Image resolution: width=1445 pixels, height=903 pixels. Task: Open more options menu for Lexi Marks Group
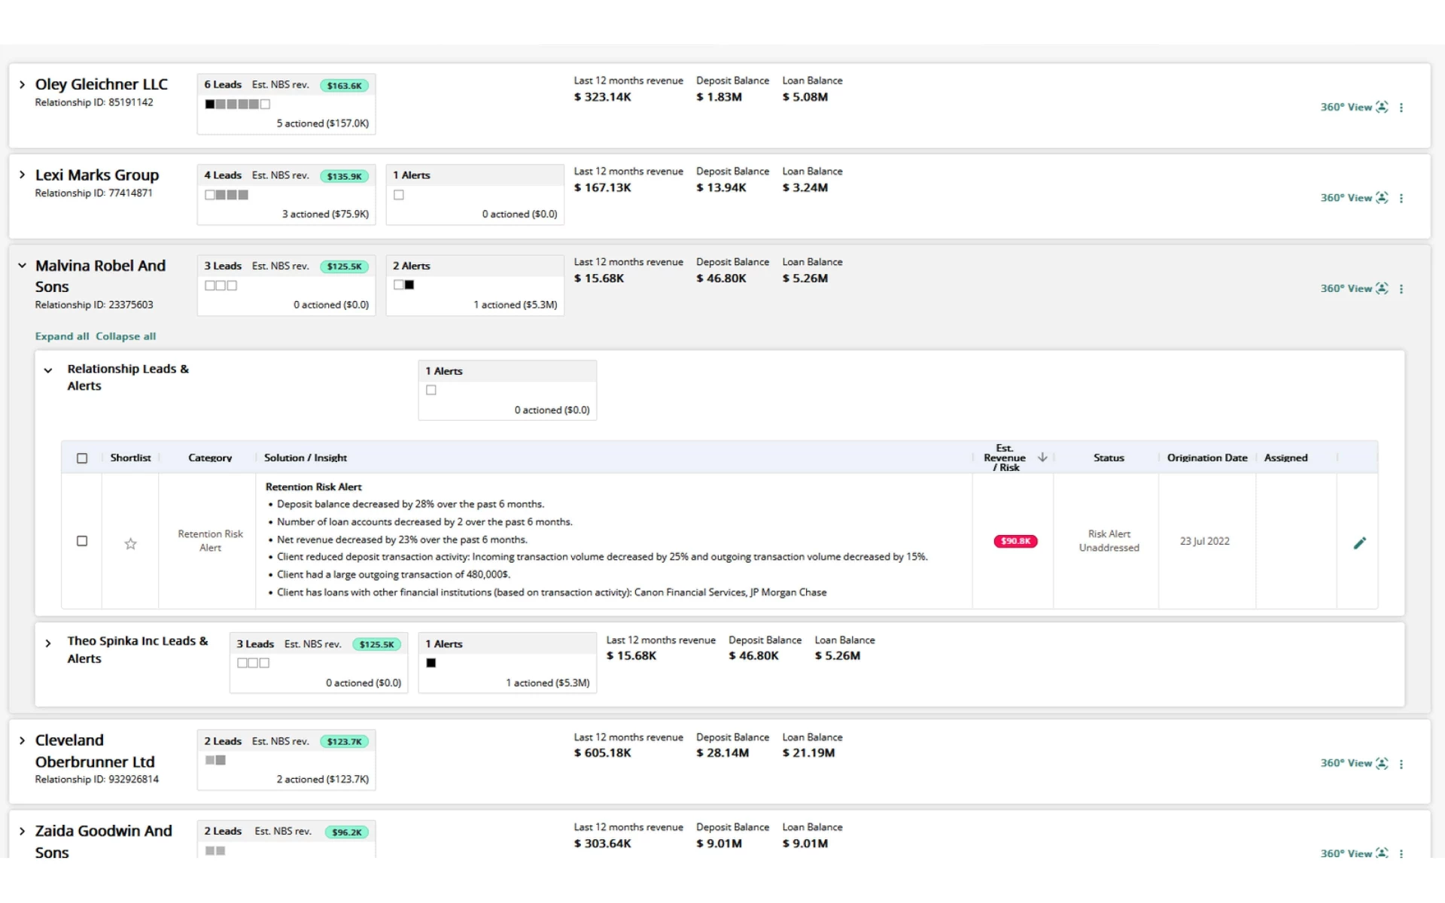(x=1401, y=199)
